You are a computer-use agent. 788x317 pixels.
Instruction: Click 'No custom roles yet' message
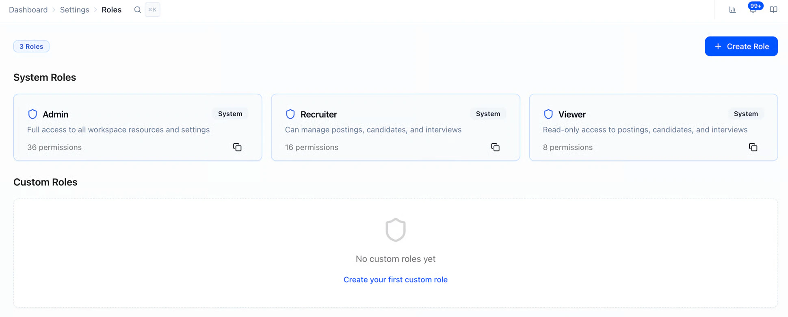pyautogui.click(x=396, y=259)
